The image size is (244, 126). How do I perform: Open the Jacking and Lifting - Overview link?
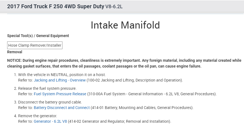[x=59, y=80]
